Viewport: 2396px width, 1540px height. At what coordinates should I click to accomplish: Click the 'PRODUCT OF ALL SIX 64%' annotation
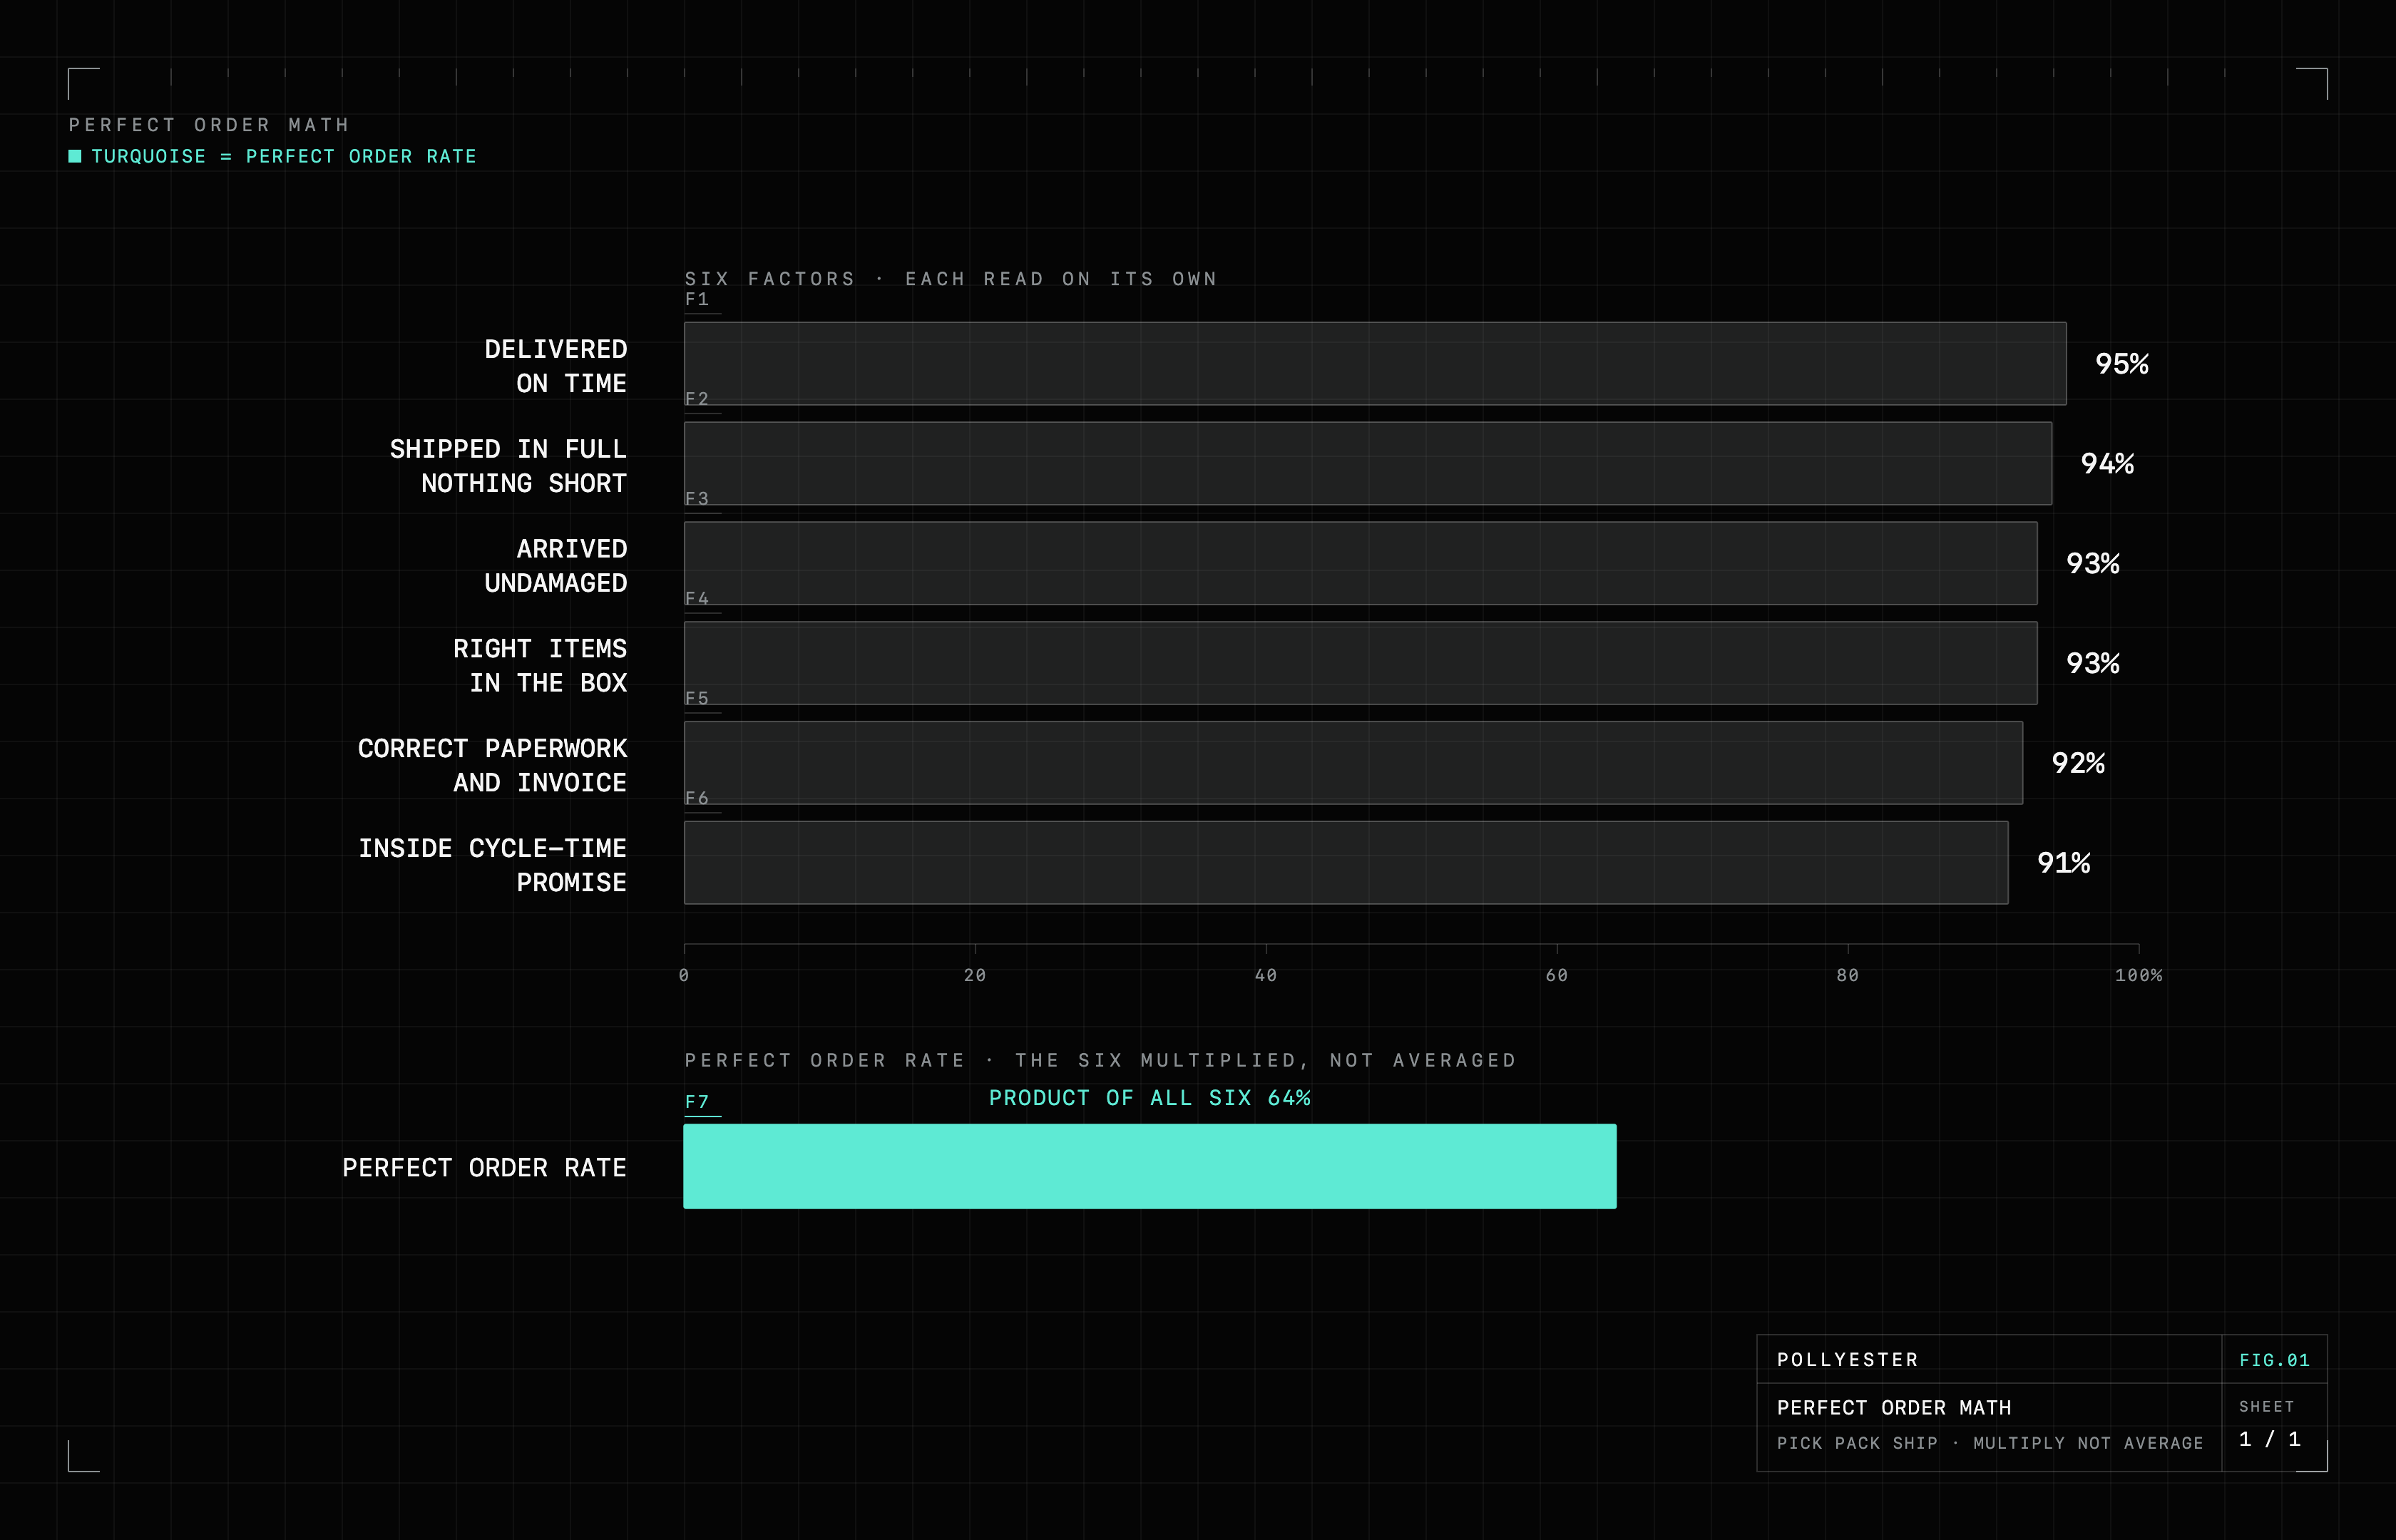[x=1150, y=1098]
